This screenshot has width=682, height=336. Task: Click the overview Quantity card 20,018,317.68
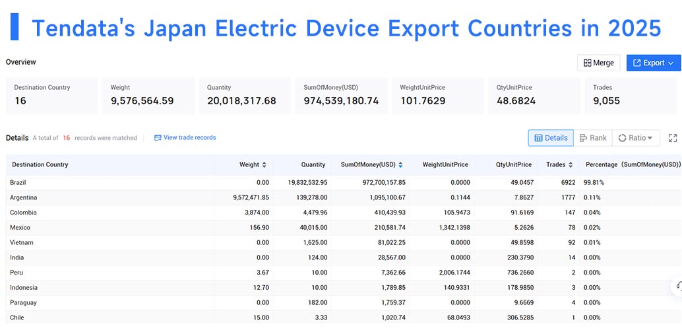[245, 96]
